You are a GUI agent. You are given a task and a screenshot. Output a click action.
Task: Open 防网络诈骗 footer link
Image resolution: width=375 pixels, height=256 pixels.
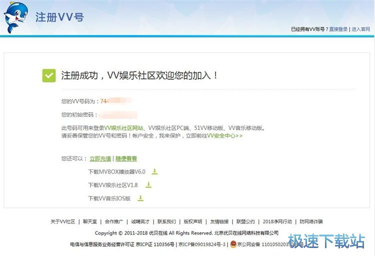(311, 221)
